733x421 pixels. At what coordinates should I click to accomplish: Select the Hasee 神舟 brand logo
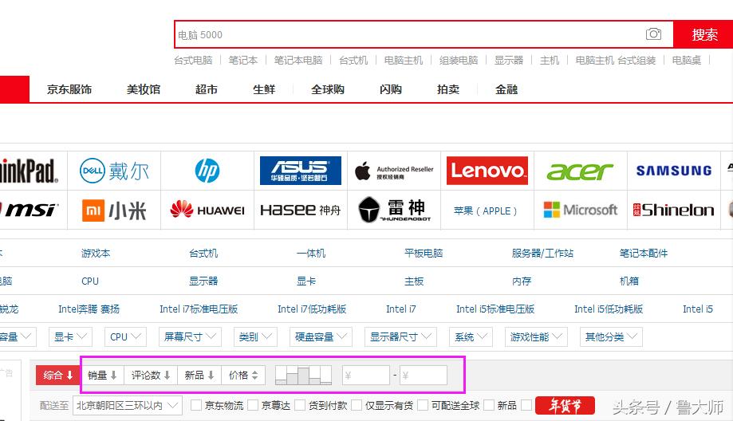pos(301,210)
